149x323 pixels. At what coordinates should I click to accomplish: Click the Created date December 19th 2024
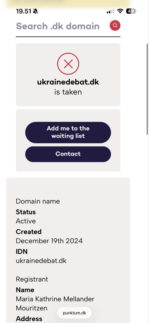pyautogui.click(x=49, y=241)
